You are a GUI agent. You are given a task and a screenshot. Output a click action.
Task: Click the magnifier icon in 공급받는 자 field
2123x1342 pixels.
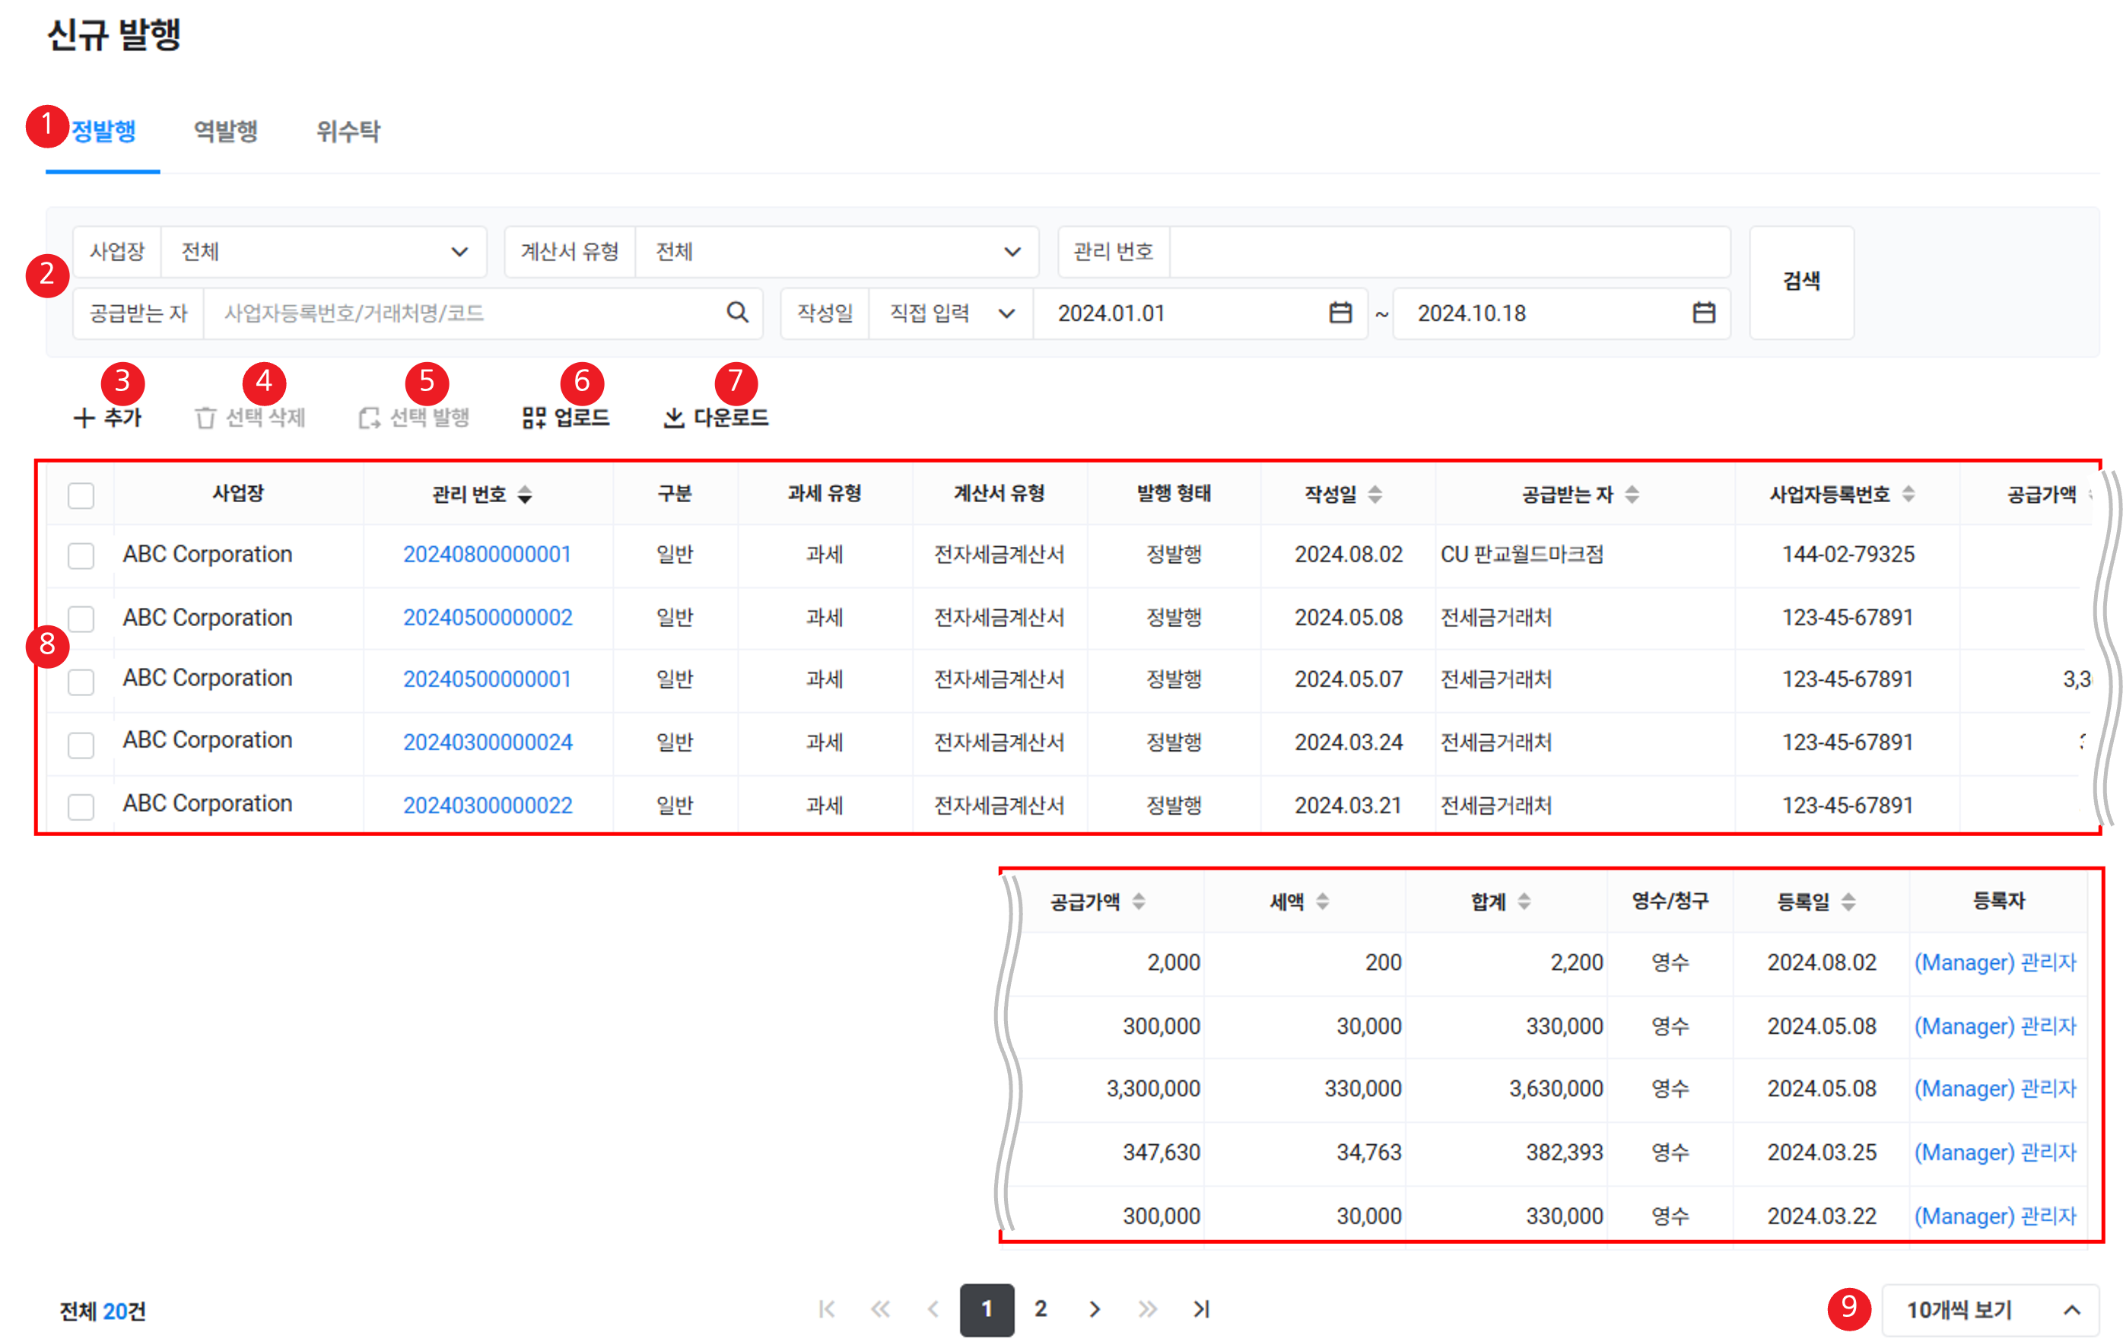coord(737,312)
